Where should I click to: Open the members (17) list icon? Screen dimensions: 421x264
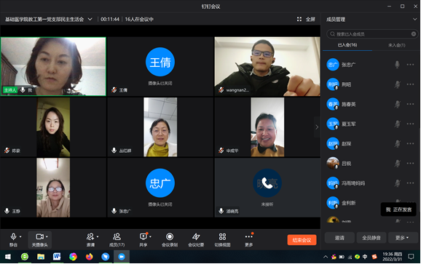tap(117, 236)
